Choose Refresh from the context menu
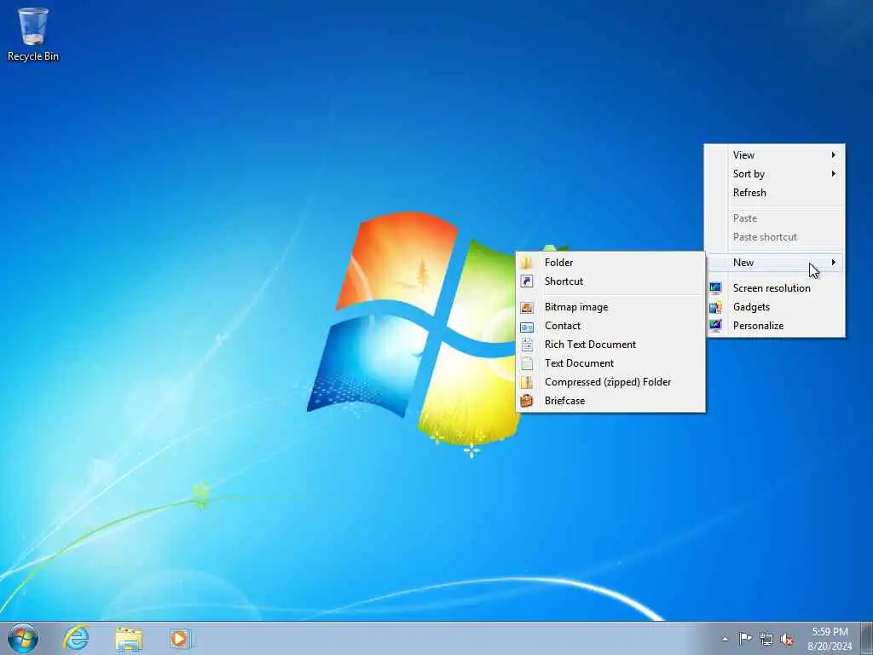The width and height of the screenshot is (873, 655). coord(774,193)
